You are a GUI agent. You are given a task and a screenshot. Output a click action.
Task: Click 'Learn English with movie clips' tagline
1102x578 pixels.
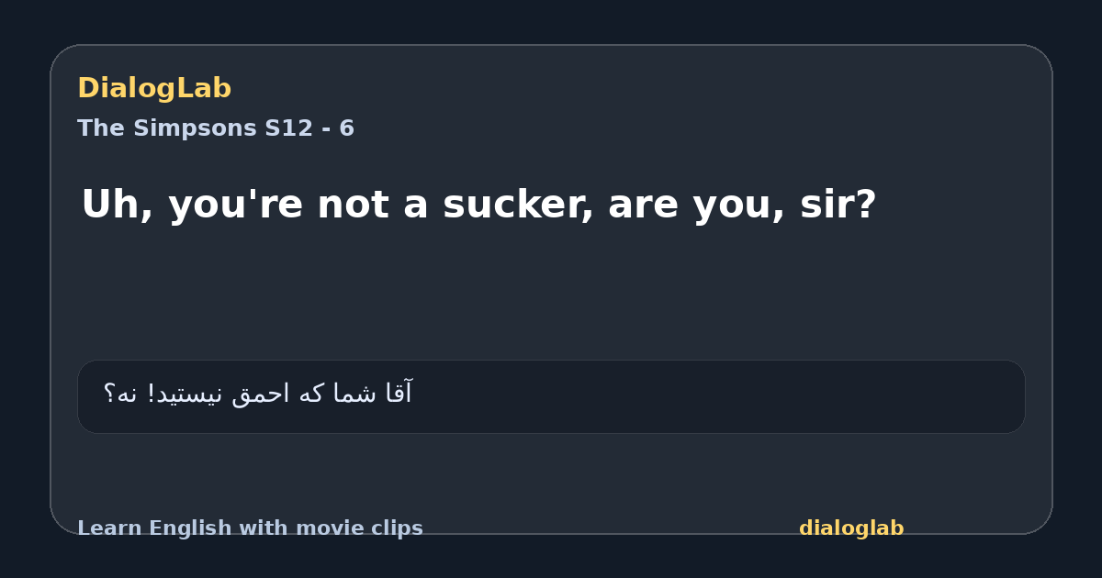click(250, 528)
